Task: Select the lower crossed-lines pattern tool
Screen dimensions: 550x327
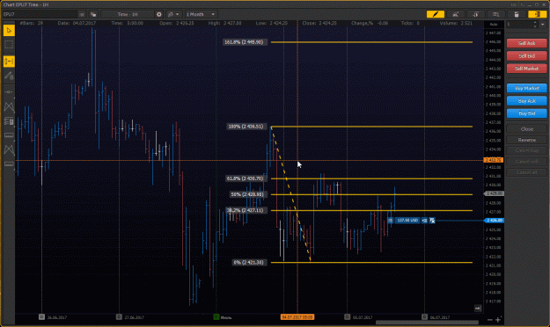Action: pyautogui.click(x=9, y=149)
